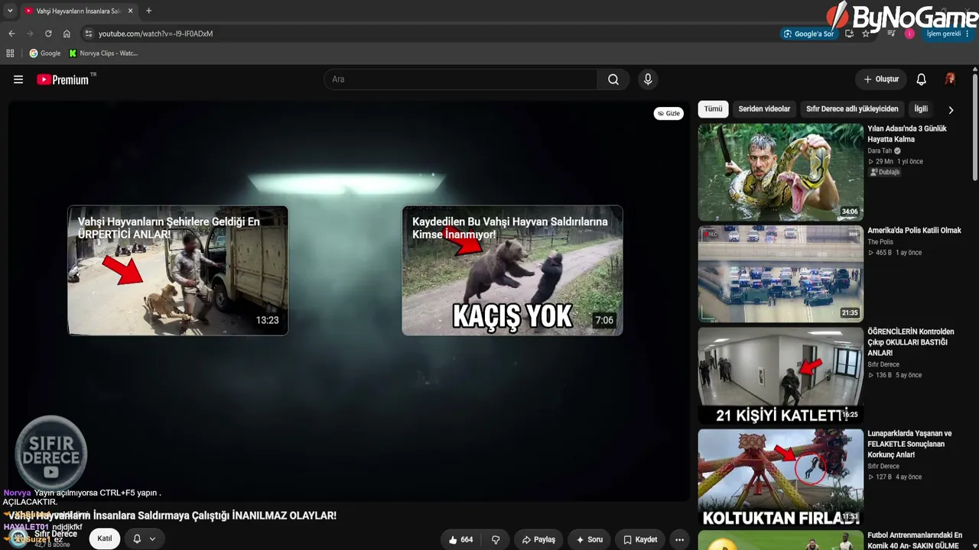The image size is (979, 550).
Task: Install the app via the address bar icon
Action: click(849, 34)
